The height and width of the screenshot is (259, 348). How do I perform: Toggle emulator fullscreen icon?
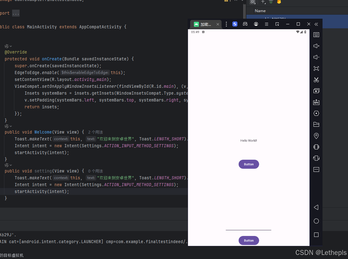[x=316, y=68]
